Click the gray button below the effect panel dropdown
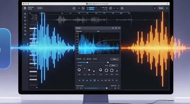The width and height of the screenshot is (190, 104). coord(113,65)
